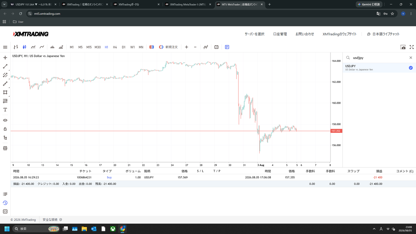Image resolution: width=416 pixels, height=234 pixels.
Task: Select the line chart style icon
Action: coord(42,47)
